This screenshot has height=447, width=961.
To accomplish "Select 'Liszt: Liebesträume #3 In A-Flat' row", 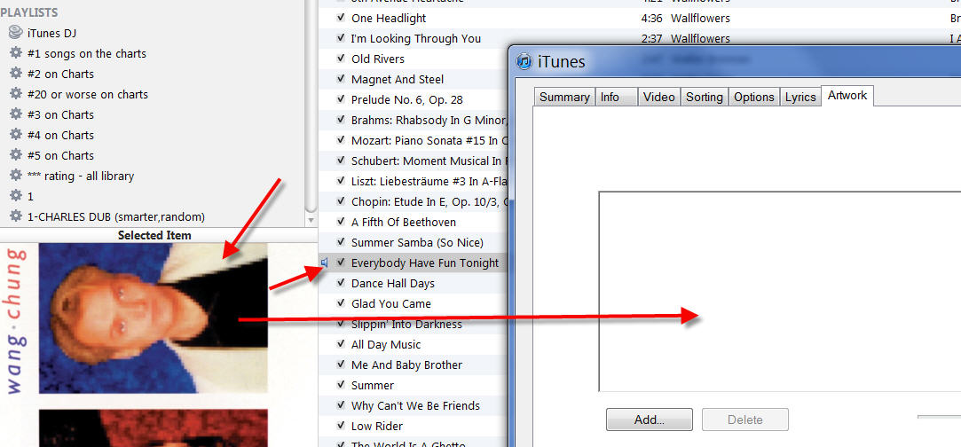I will [x=429, y=181].
